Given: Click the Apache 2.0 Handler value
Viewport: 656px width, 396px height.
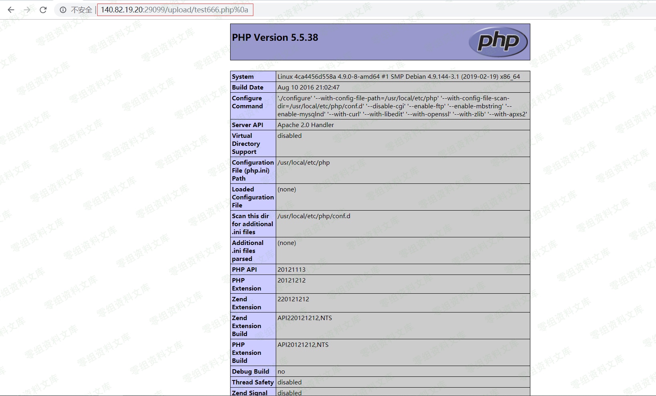Looking at the screenshot, I should (x=305, y=125).
